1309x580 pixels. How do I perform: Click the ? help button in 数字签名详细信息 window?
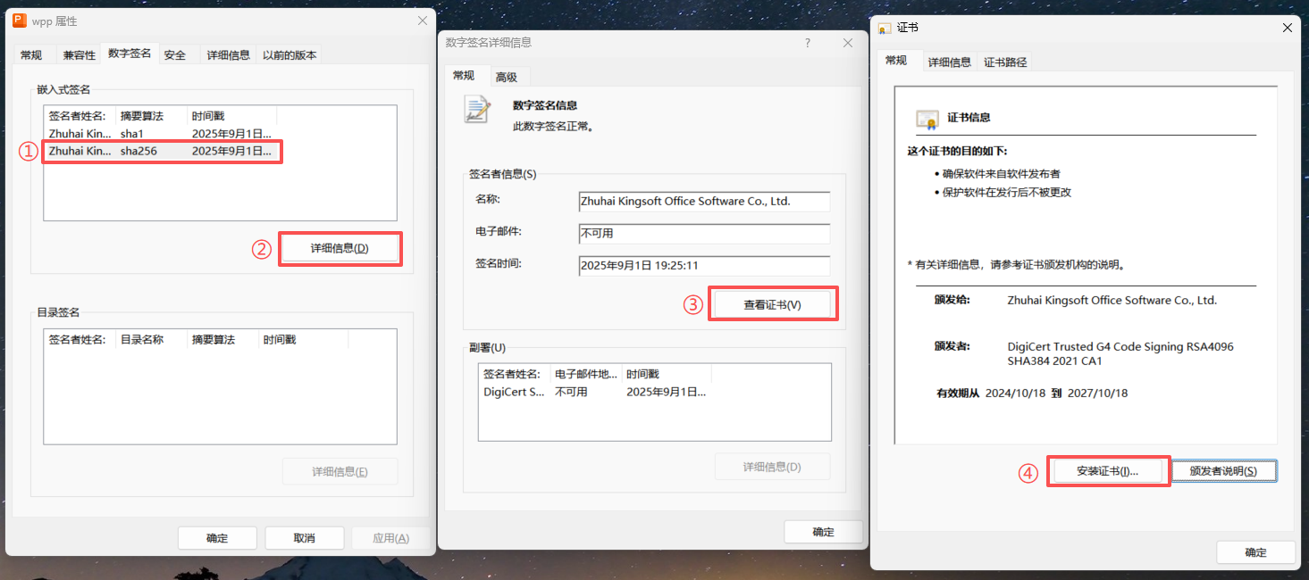click(x=808, y=43)
